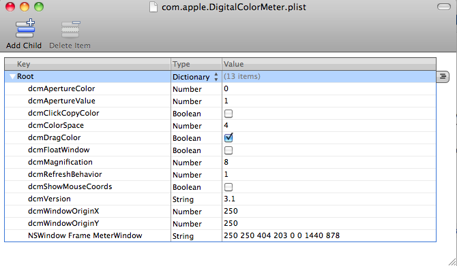Click the Add Child toolbar icon
Viewport: 457px width, 266px height.
[25, 29]
